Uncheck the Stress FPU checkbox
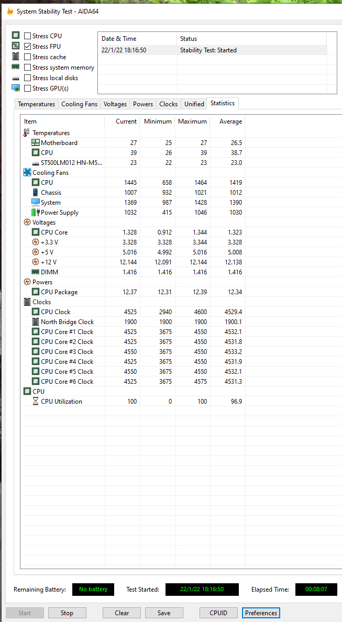The width and height of the screenshot is (342, 622). coord(27,47)
